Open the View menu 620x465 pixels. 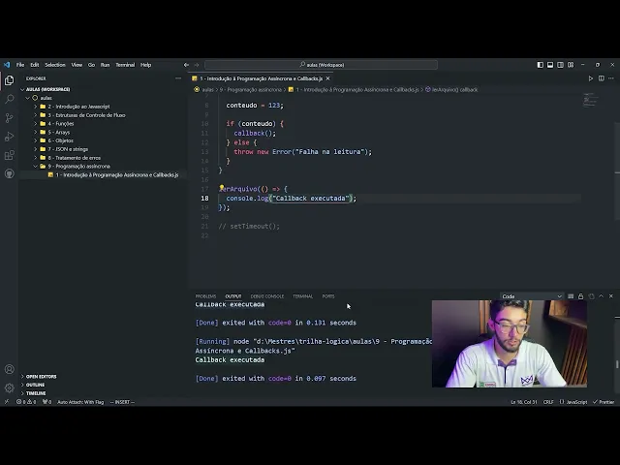(77, 65)
